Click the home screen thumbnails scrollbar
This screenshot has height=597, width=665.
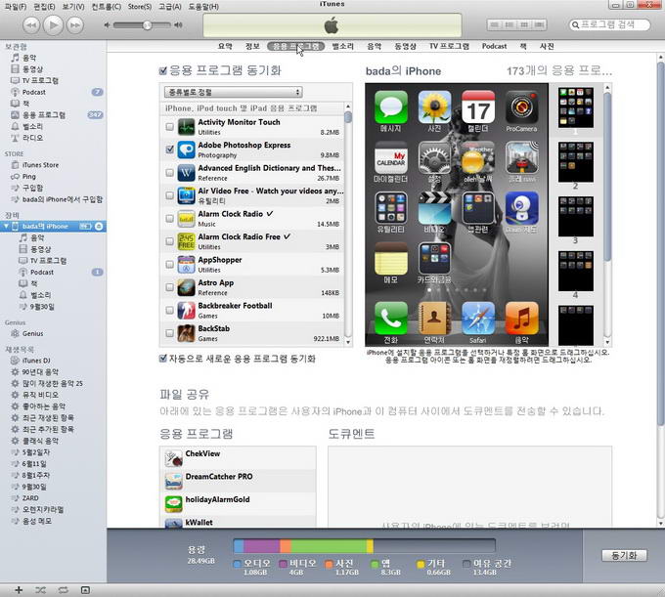[x=607, y=178]
